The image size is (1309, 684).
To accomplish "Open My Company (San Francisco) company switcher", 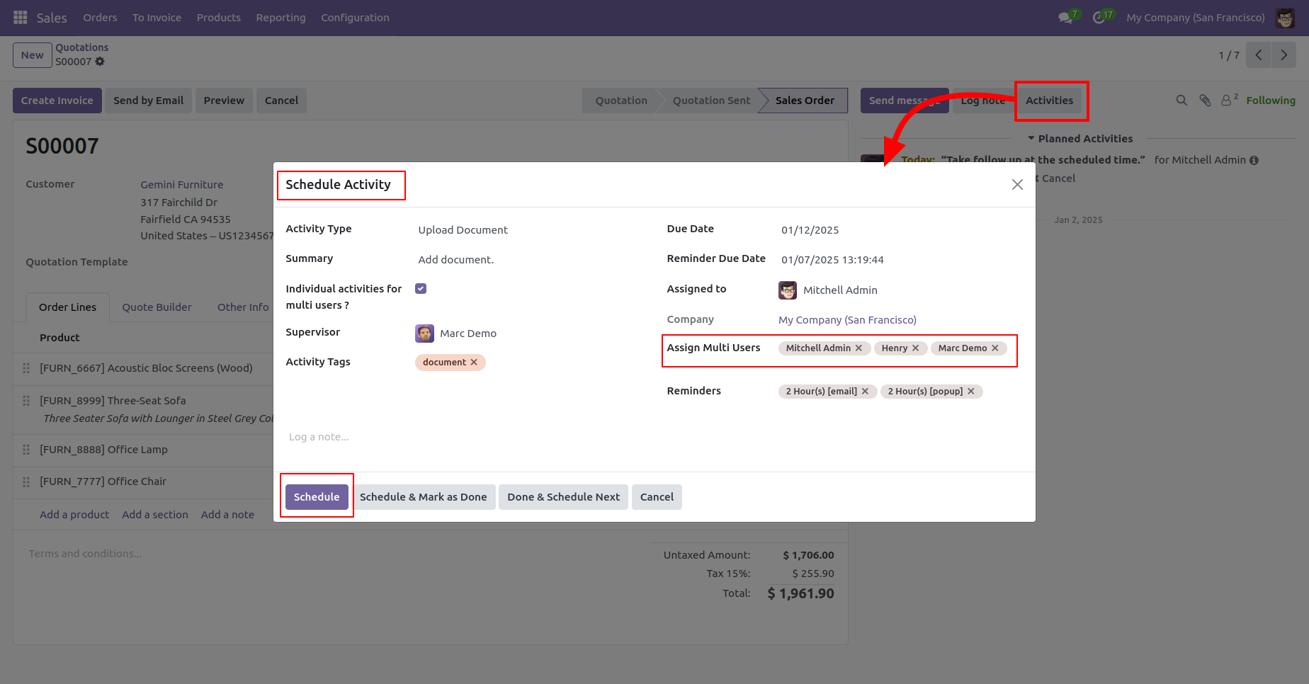I will tap(1195, 18).
